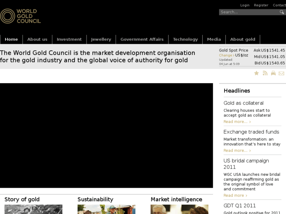Click the Bid US$1540.65 price
Viewport: 286px width, 214px height.
coord(270,63)
